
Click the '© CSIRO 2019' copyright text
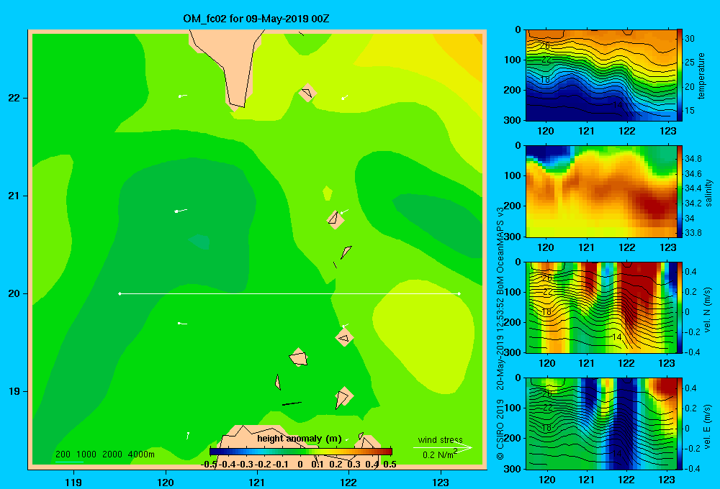[x=500, y=429]
